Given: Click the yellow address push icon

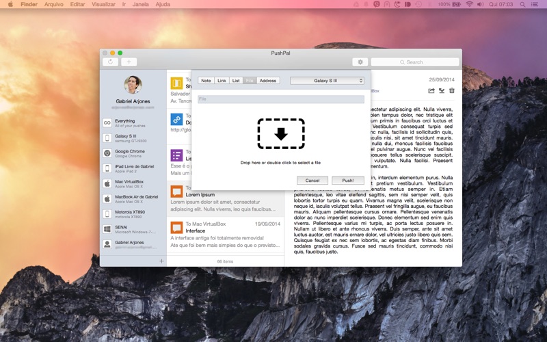Looking at the screenshot, I should tap(176, 83).
